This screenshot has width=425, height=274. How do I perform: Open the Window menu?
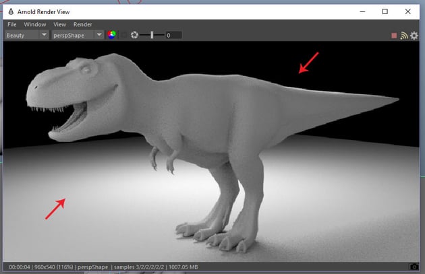click(35, 24)
